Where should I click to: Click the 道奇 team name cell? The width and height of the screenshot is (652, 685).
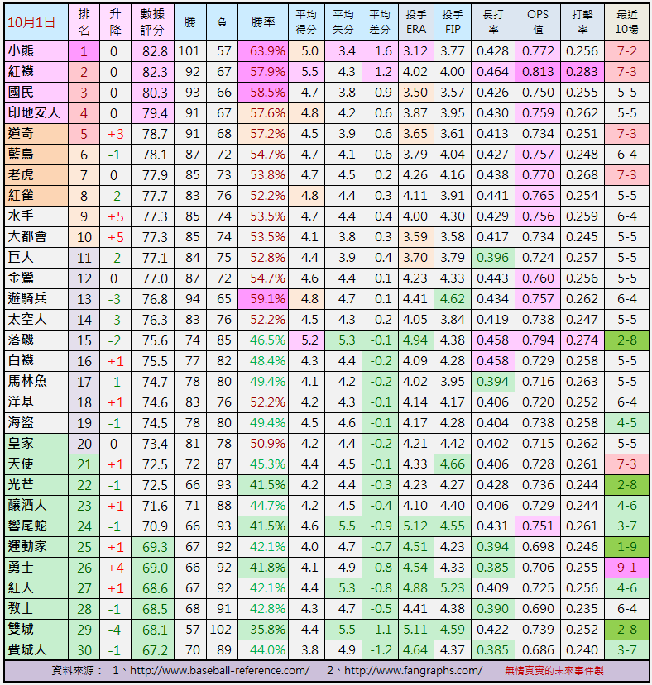36,134
